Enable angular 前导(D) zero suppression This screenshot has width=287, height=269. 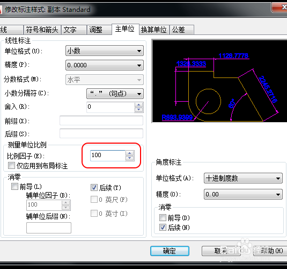tap(163, 218)
